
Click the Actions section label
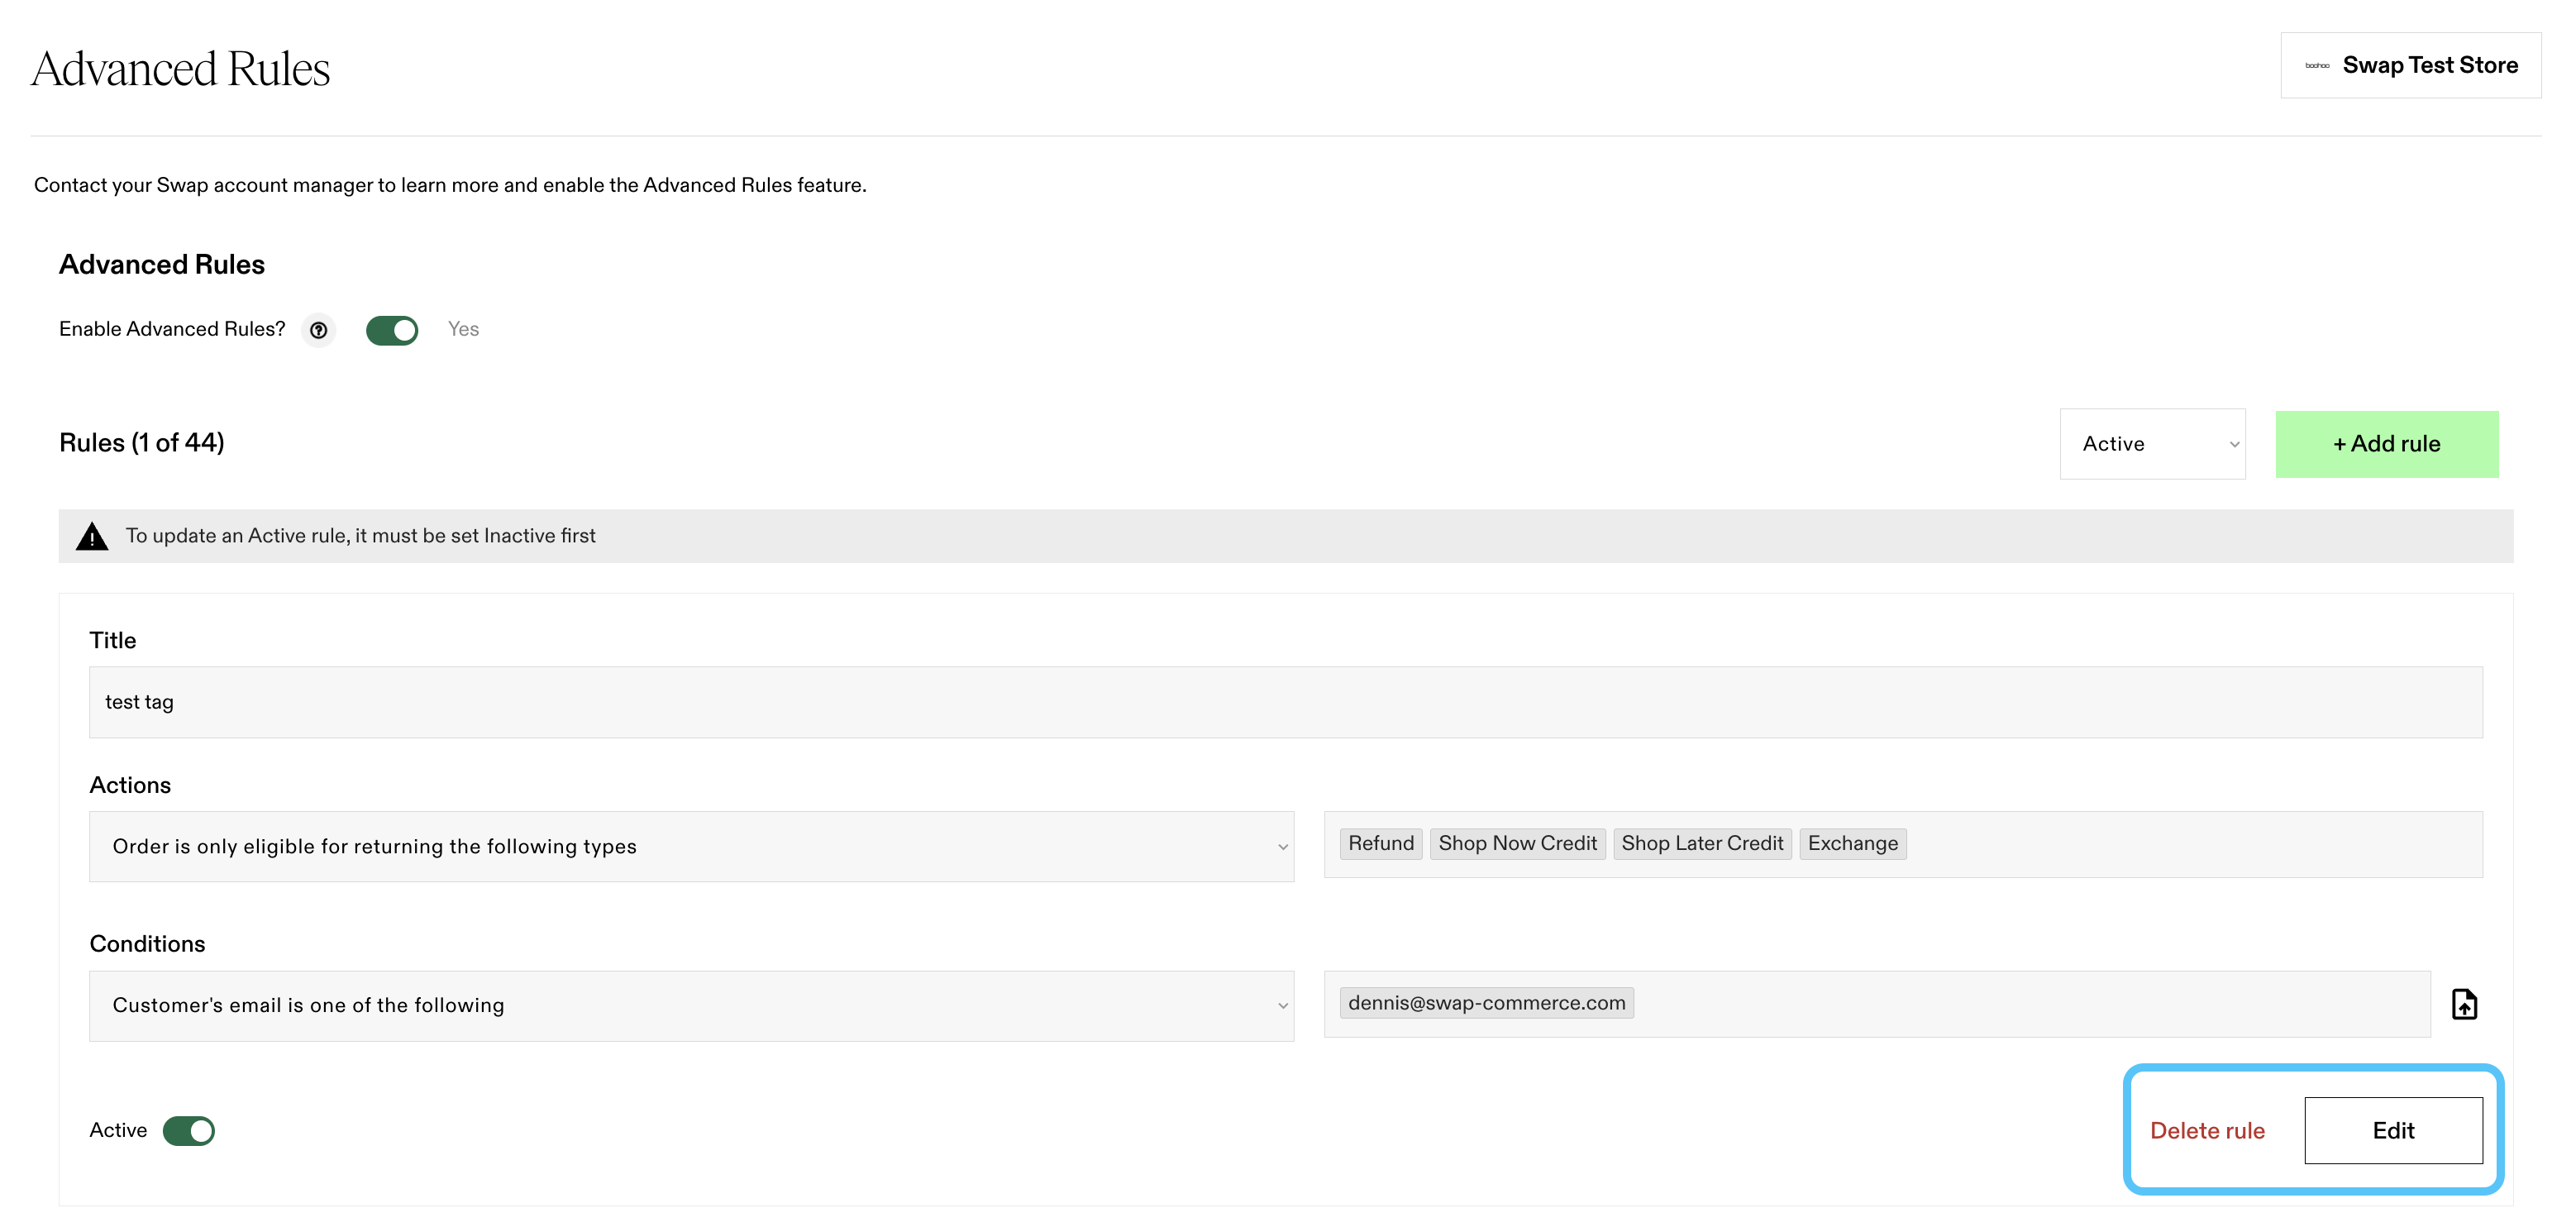130,785
